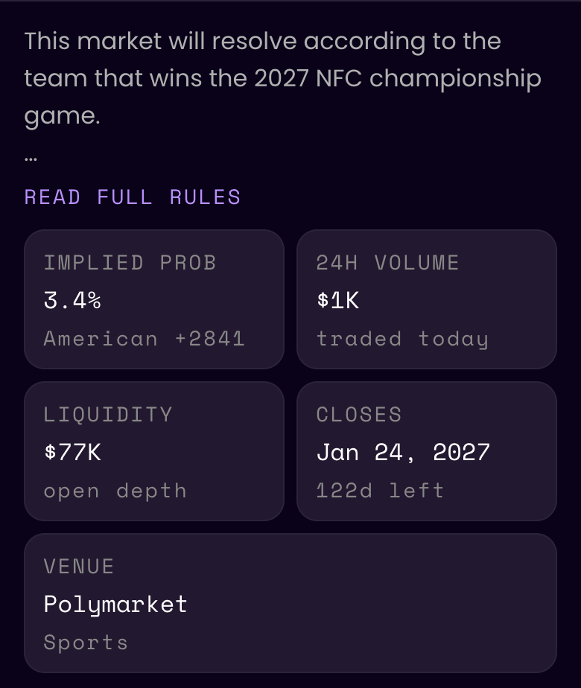The image size is (581, 688).
Task: Select the Closes date card
Action: (427, 451)
